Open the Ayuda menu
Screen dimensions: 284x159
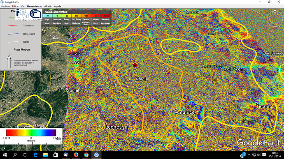point(58,6)
